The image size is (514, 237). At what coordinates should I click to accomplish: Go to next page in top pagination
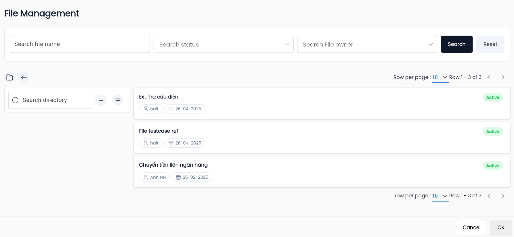coord(503,77)
